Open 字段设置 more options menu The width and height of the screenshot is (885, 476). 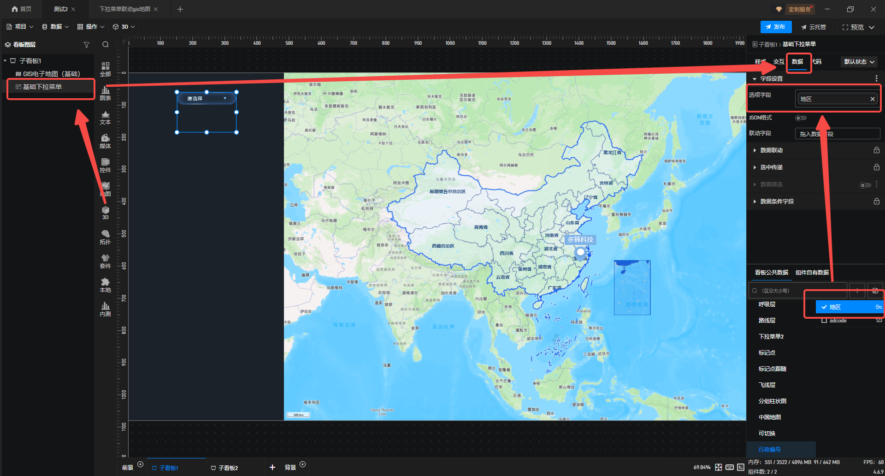876,79
